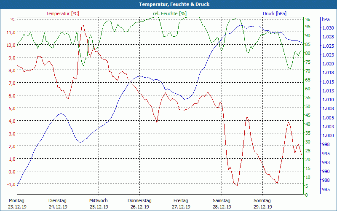Click '55' on the green humidity axis
The image size is (337, 211).
click(308, 97)
